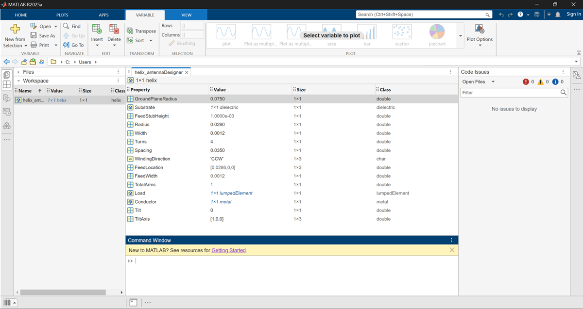Click the Delete grid icon in Edit
This screenshot has width=583, height=309.
(x=114, y=29)
